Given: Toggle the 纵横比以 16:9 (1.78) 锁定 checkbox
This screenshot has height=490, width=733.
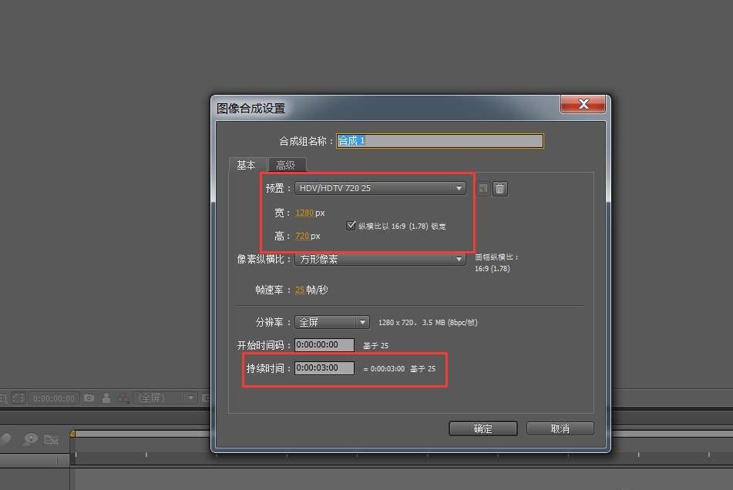Looking at the screenshot, I should (351, 224).
